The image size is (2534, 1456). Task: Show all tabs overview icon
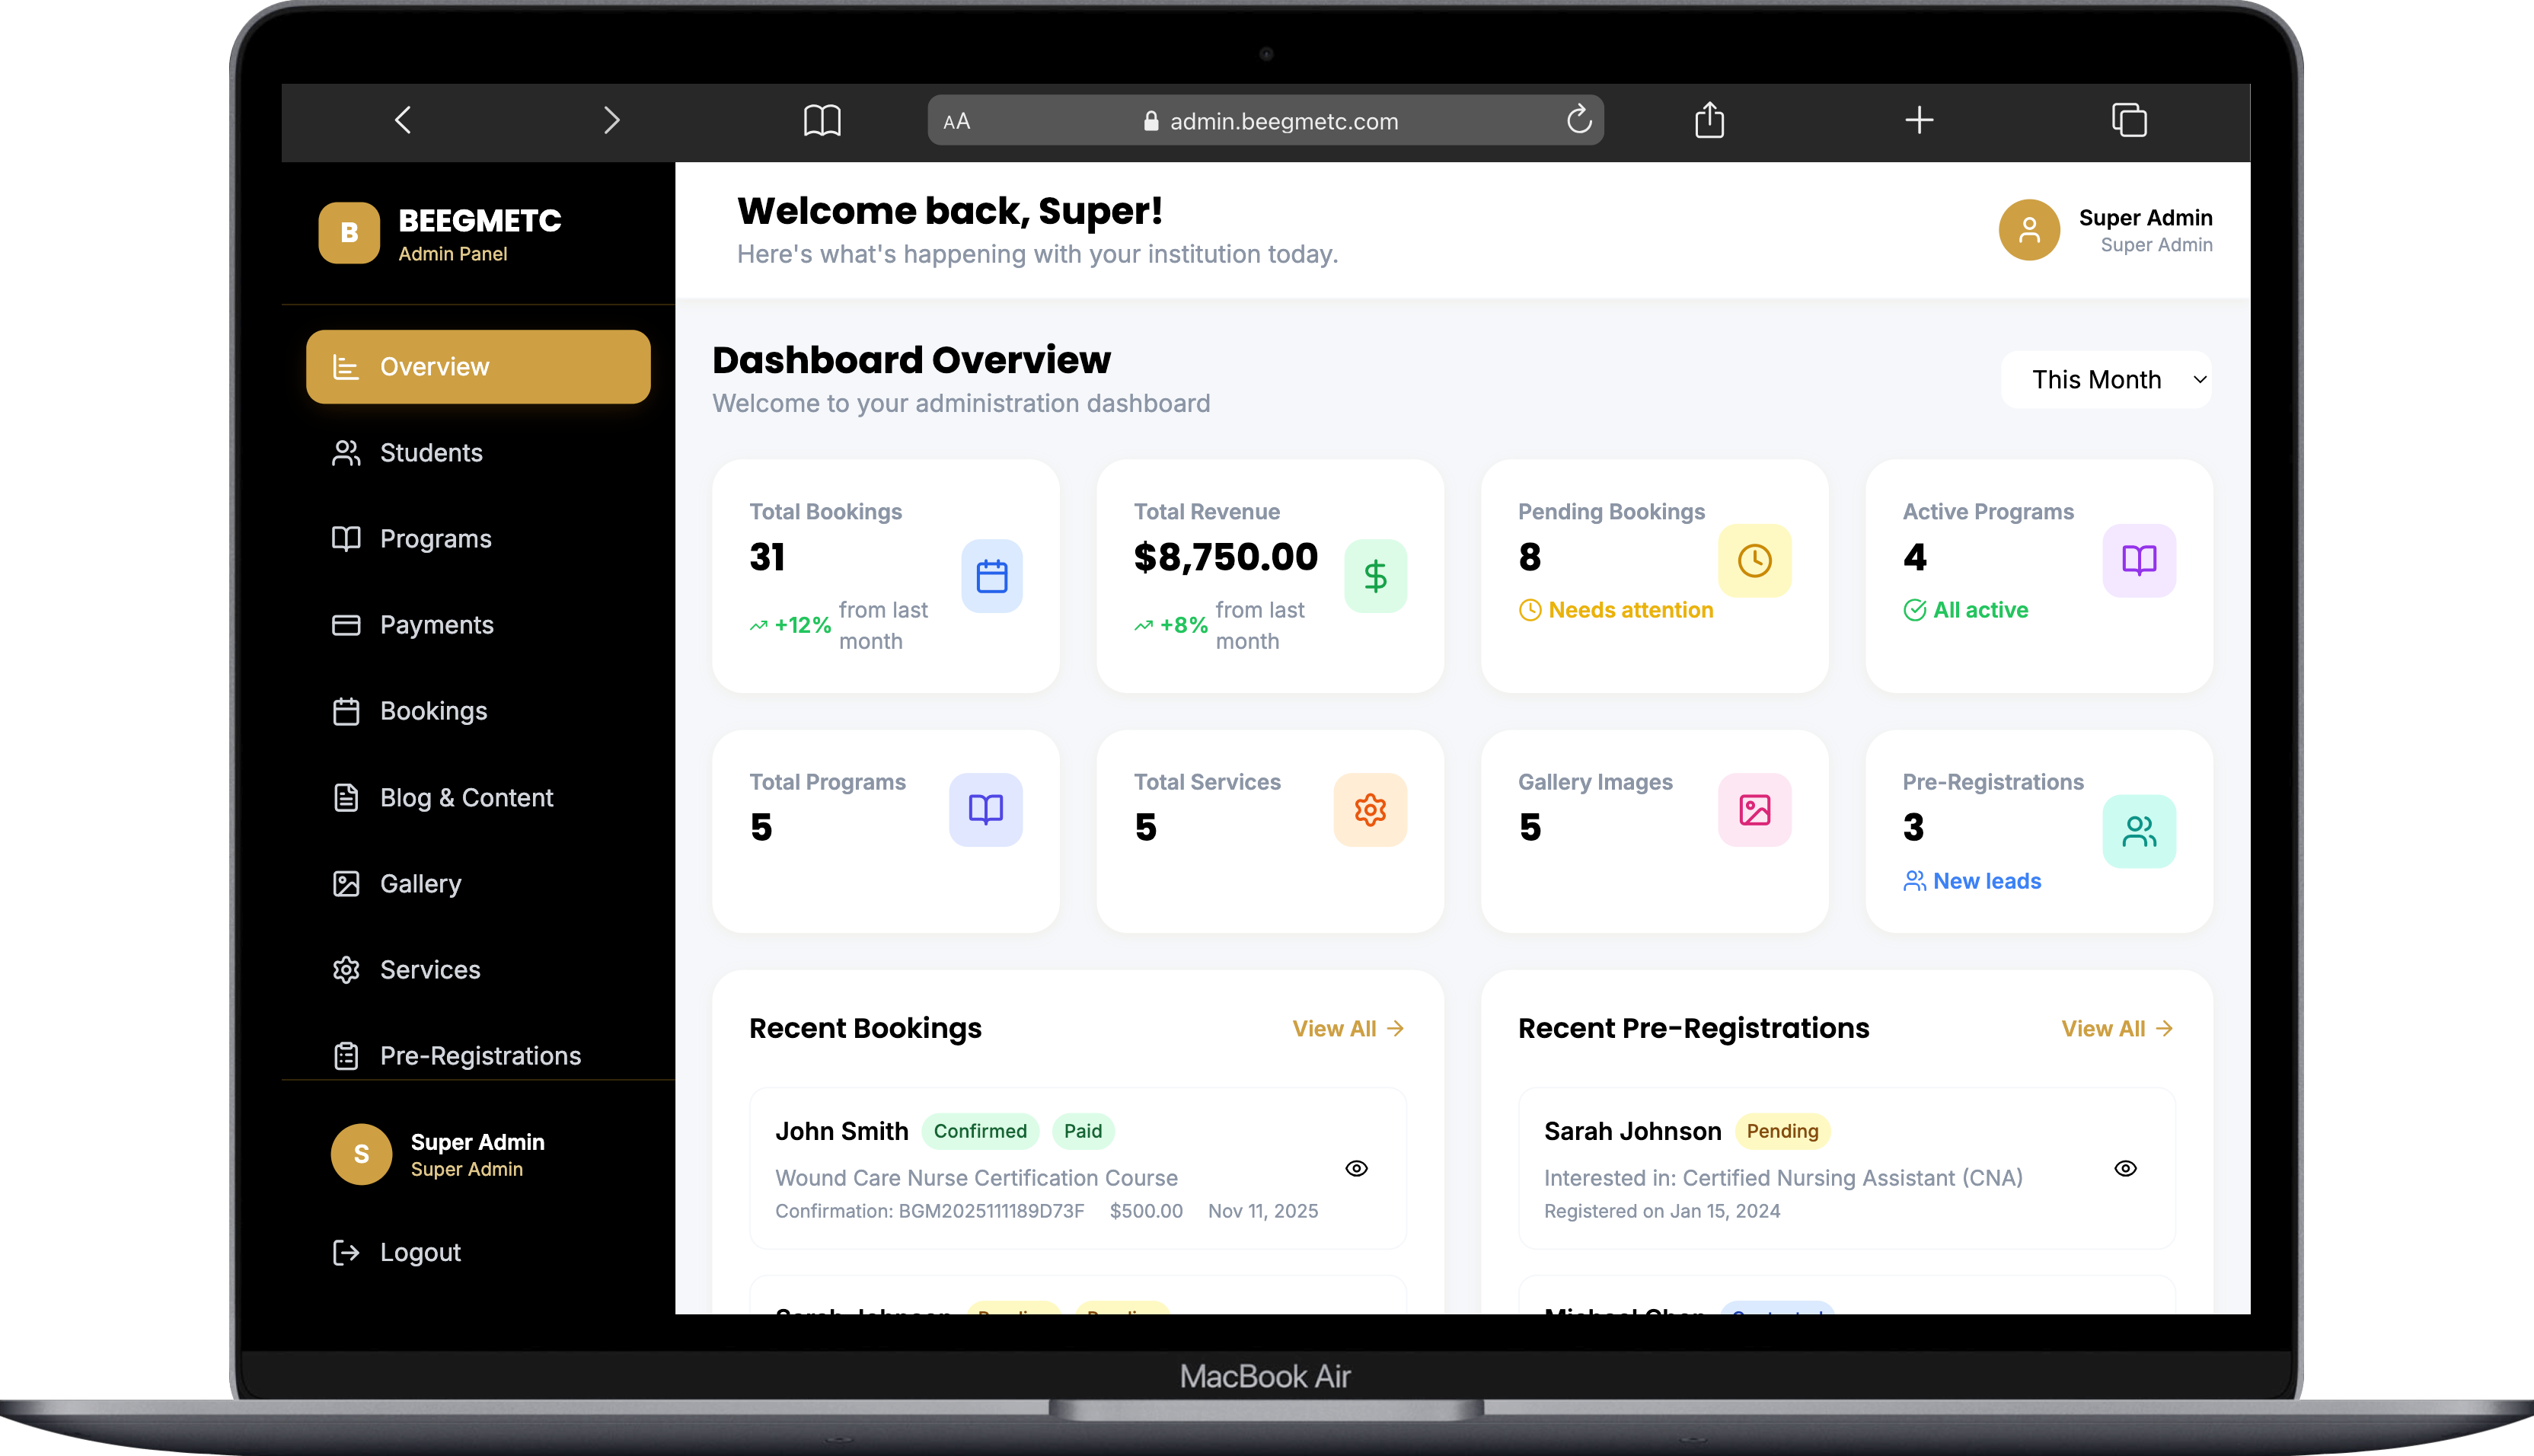pyautogui.click(x=2129, y=120)
